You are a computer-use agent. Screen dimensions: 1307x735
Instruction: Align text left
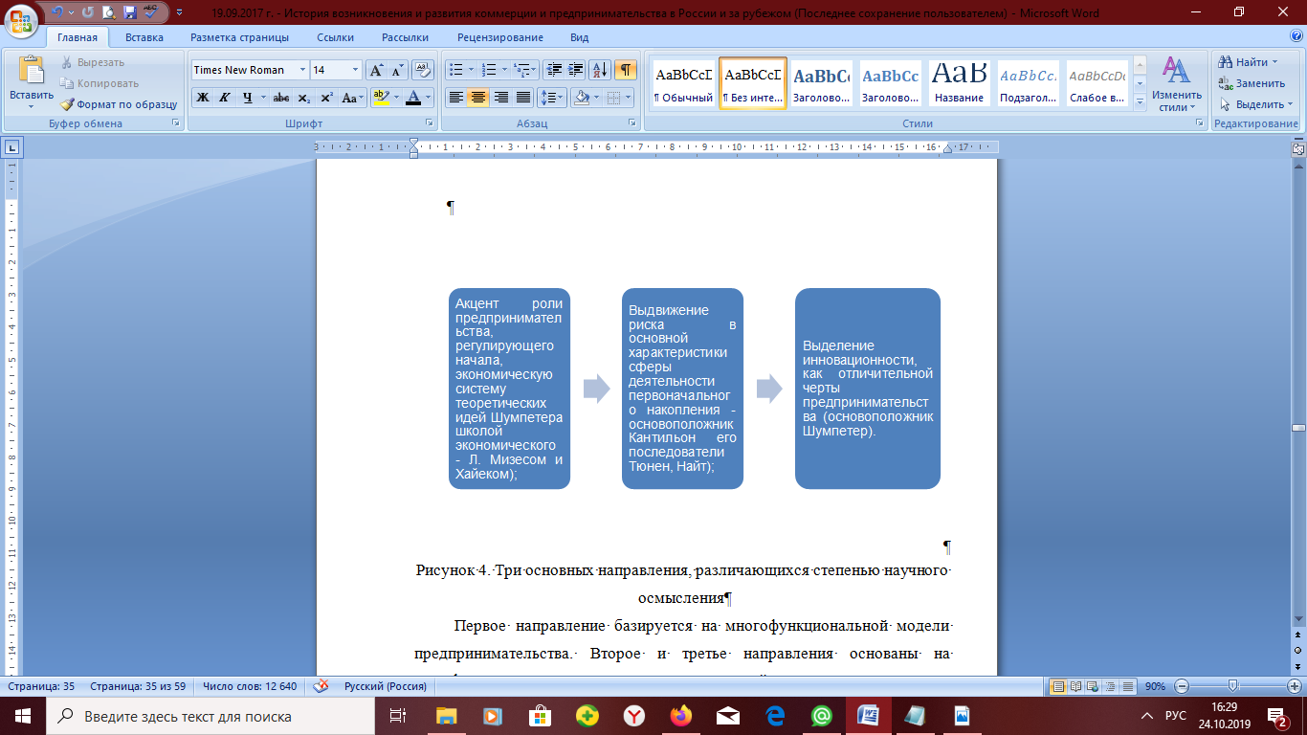coord(456,98)
